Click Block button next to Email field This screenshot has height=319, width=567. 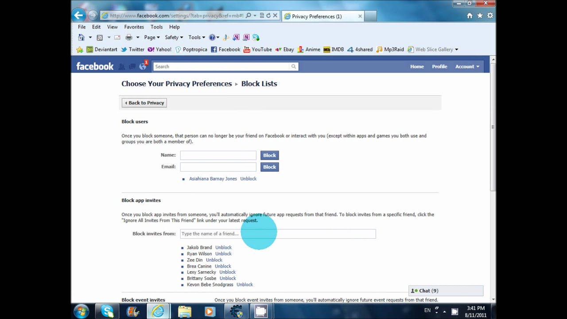coord(269,167)
